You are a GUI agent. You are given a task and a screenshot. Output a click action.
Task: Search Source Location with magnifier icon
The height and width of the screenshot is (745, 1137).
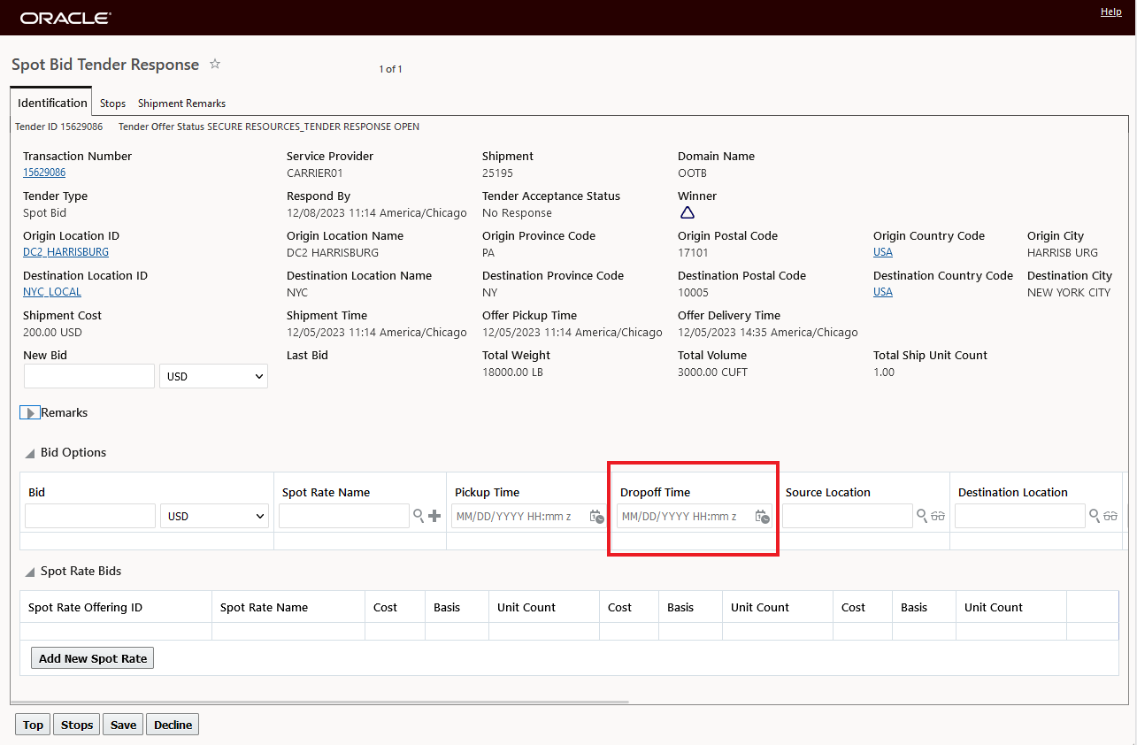(921, 516)
